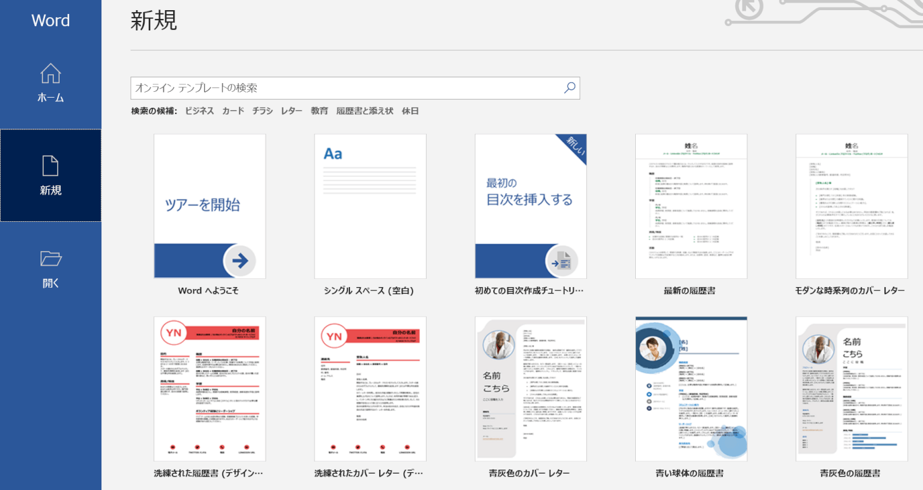The height and width of the screenshot is (490, 923).
Task: Select the 青灰色のカバー レター template
Action: coord(531,389)
